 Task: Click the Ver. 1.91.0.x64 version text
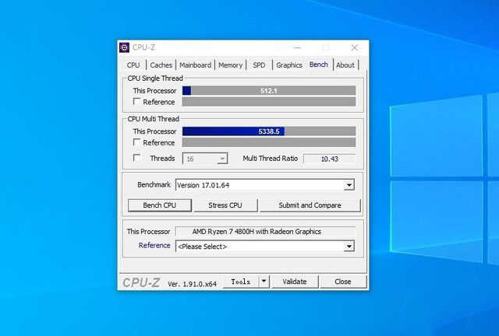[193, 284]
